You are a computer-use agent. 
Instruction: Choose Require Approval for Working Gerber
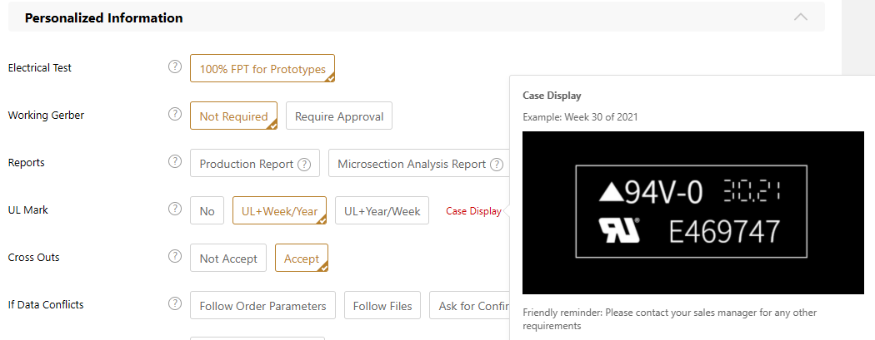[x=339, y=116]
